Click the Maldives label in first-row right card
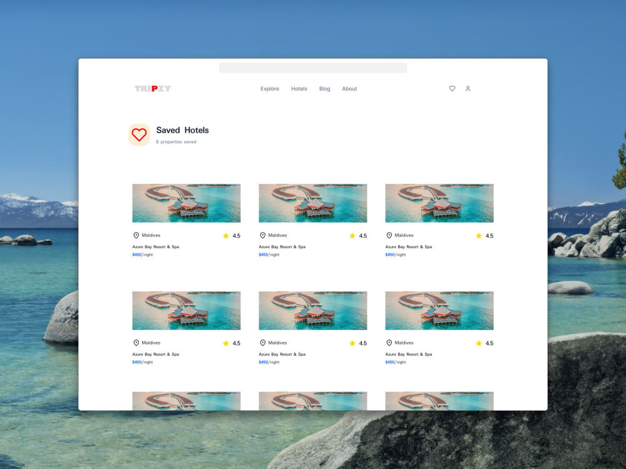This screenshot has height=469, width=626. click(404, 235)
